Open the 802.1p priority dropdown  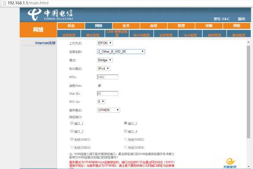click(101, 102)
